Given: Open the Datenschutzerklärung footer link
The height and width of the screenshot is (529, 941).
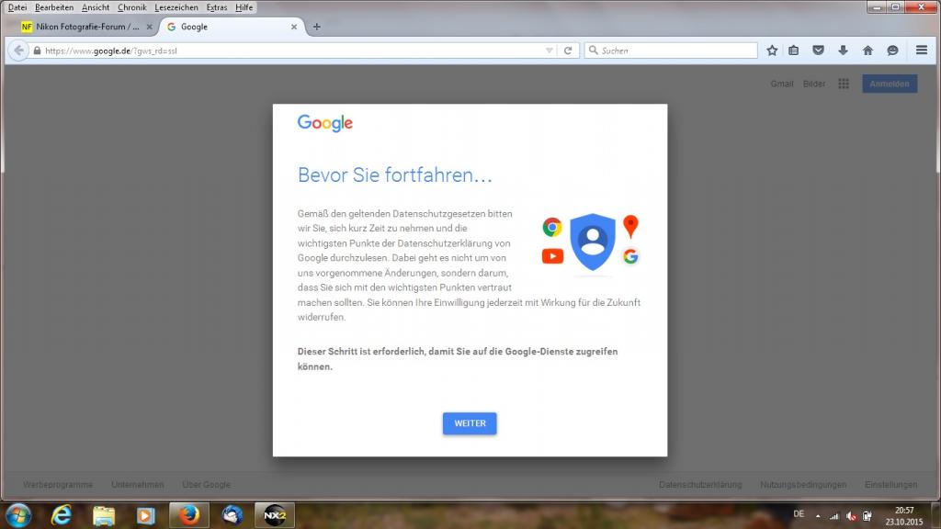Looking at the screenshot, I should click(700, 485).
